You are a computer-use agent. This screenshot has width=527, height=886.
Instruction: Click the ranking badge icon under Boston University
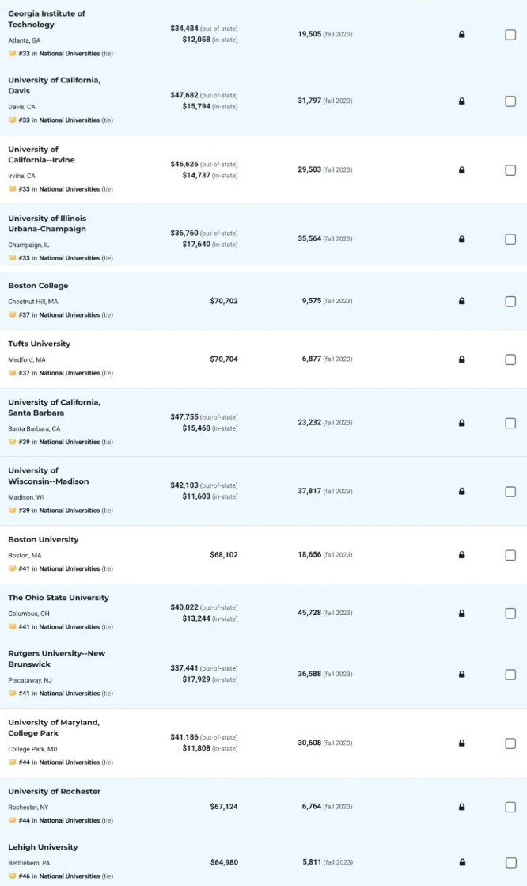click(x=13, y=568)
